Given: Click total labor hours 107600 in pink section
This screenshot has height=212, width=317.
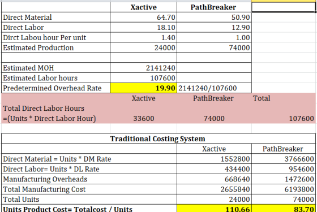Looking at the screenshot, I should tap(301, 119).
